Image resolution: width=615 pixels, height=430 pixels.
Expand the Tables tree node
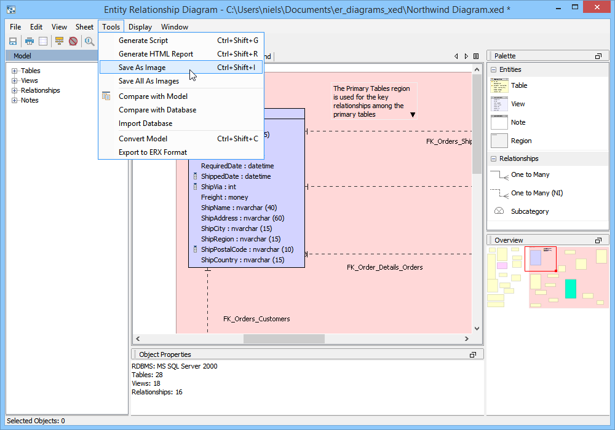(15, 71)
